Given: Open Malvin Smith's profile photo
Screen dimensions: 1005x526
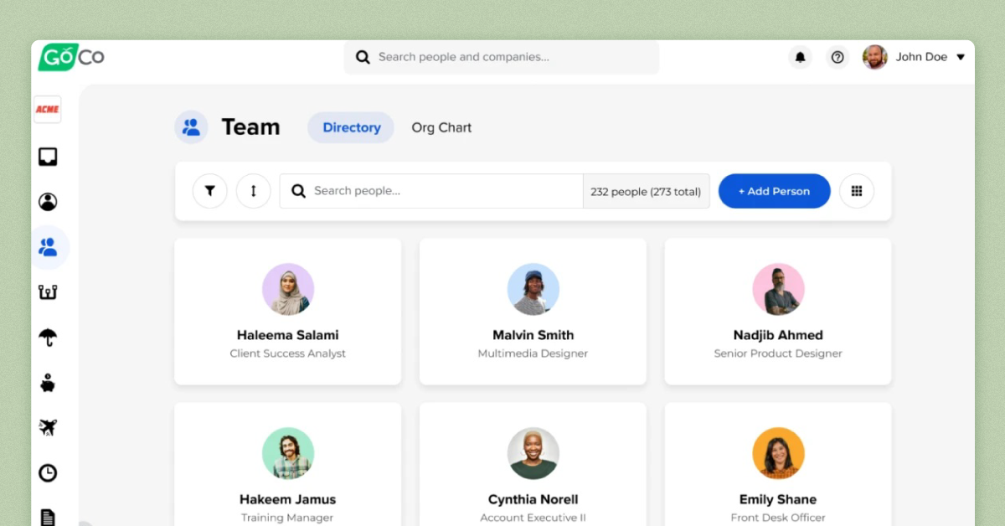Looking at the screenshot, I should click(x=533, y=290).
